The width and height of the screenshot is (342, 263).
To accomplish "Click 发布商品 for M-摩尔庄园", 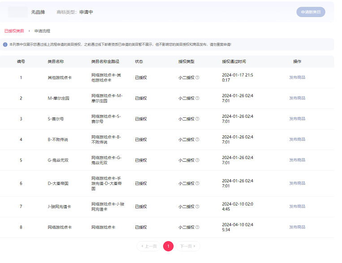I will coord(297,98).
